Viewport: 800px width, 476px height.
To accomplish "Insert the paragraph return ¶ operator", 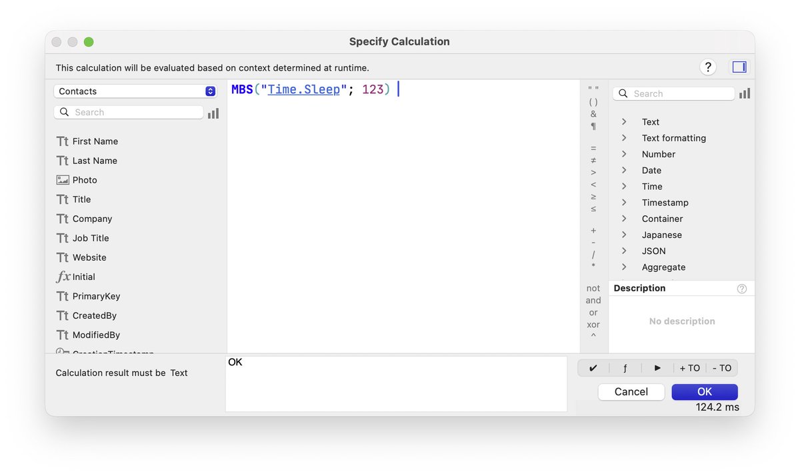I will pos(593,126).
